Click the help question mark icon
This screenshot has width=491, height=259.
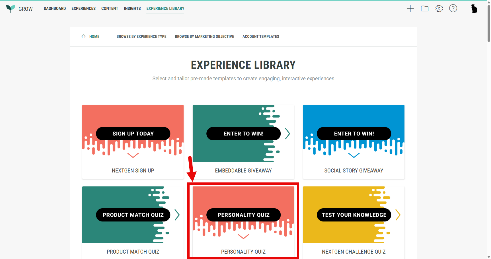[453, 9]
